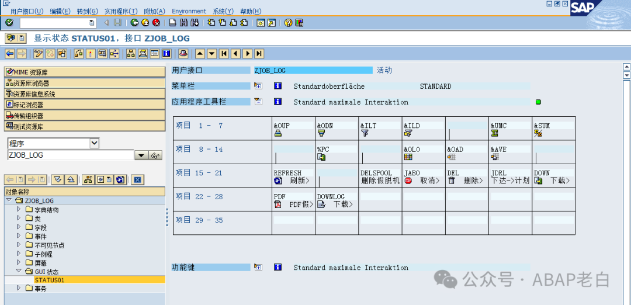631x305 pixels.
Task: Expand the 事务 tree folder
Action: 19,288
